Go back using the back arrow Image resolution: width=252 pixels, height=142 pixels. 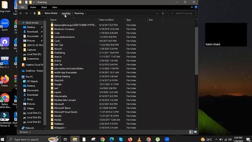[x=21, y=13]
